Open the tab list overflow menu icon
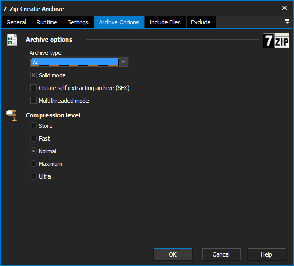Screen dimensions: 294x266 click(287, 22)
